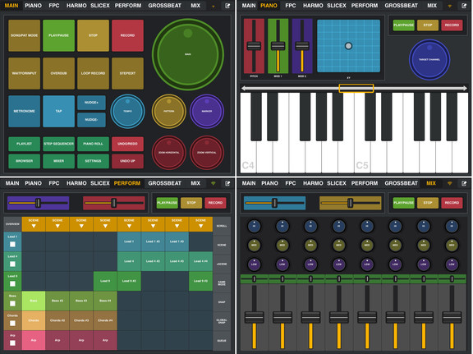Click the SONG/PAT MODE button
This screenshot has height=354, width=473.
click(x=24, y=35)
